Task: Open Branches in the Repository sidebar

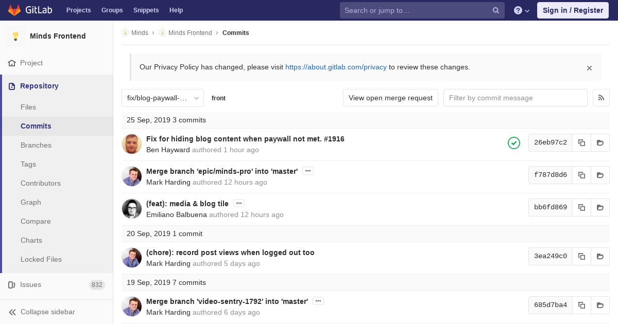Action: pyautogui.click(x=36, y=145)
